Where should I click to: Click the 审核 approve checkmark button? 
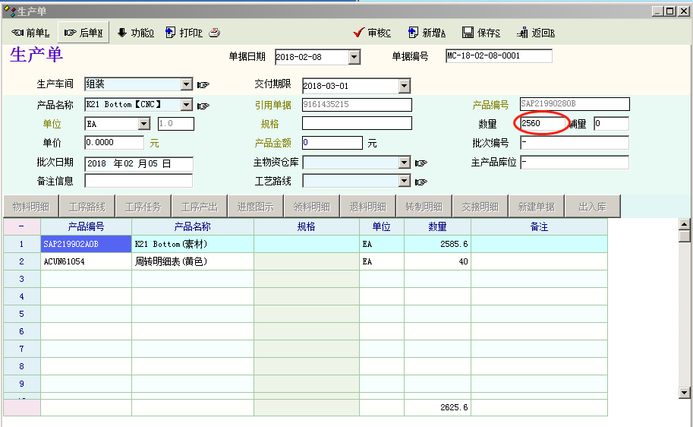372,33
